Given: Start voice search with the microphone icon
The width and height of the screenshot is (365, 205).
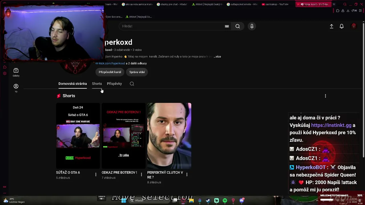Looking at the screenshot, I should tap(252, 26).
